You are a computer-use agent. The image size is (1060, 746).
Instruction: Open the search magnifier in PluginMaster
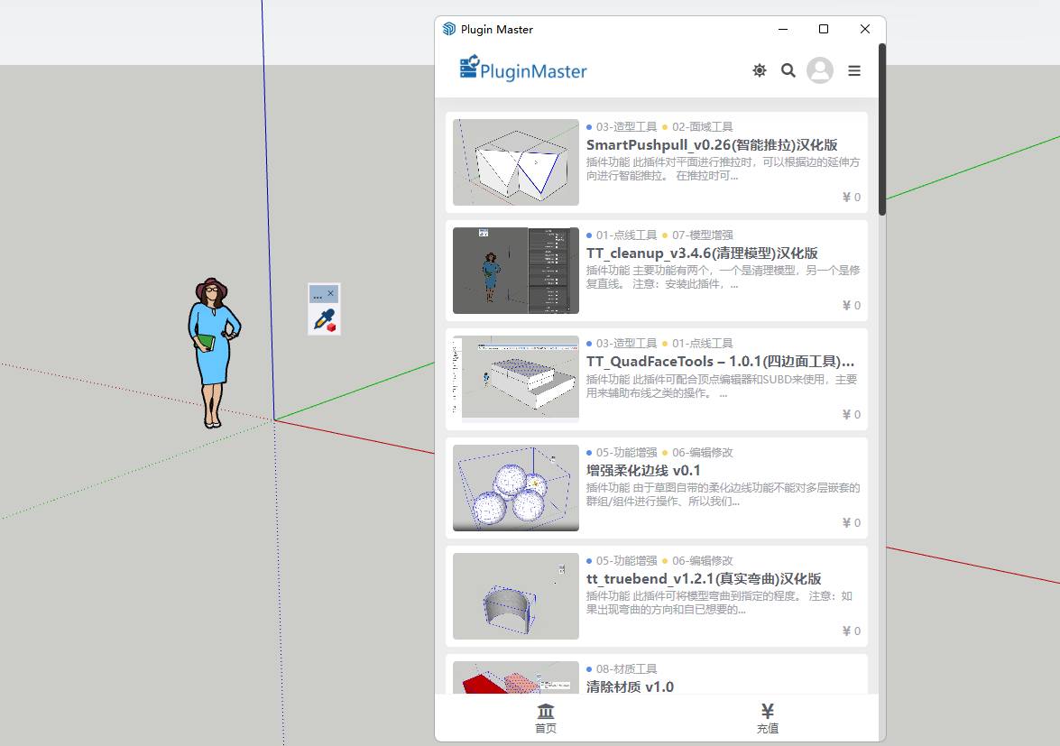point(788,70)
